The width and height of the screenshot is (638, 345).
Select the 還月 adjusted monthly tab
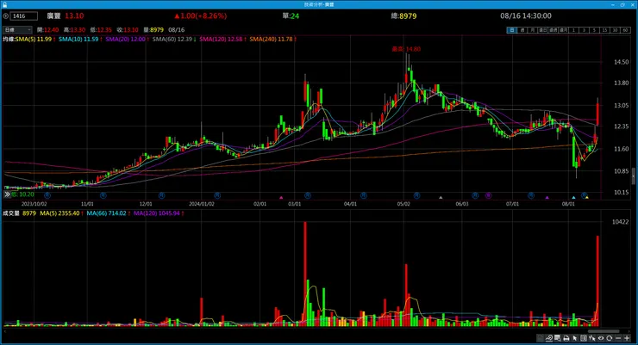tap(563, 30)
